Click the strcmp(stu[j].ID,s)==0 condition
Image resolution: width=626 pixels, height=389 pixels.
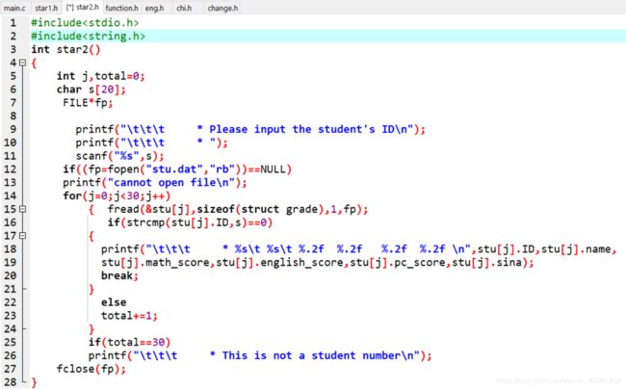click(x=190, y=222)
